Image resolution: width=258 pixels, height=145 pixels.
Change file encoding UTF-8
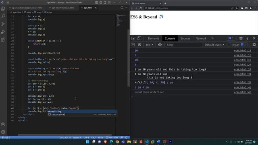86,137
